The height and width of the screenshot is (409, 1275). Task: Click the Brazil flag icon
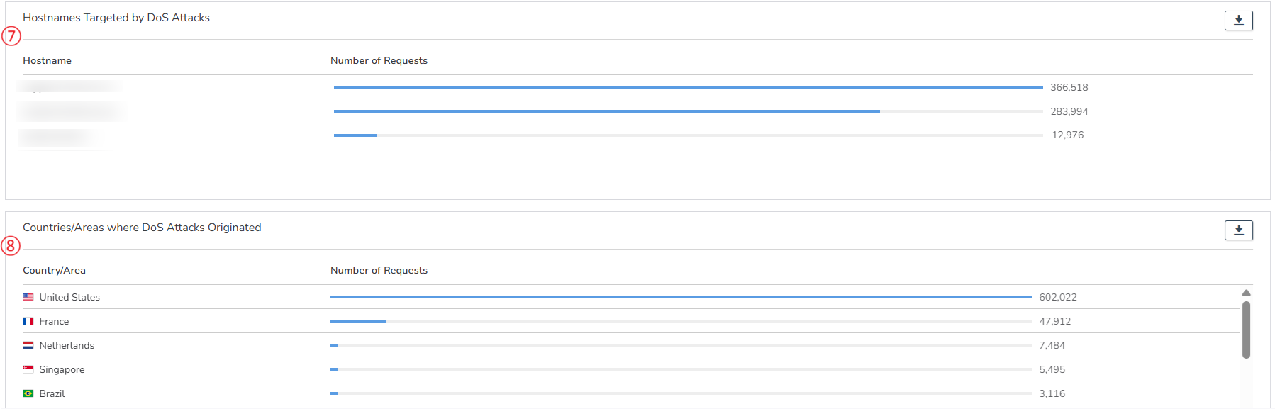coord(28,393)
